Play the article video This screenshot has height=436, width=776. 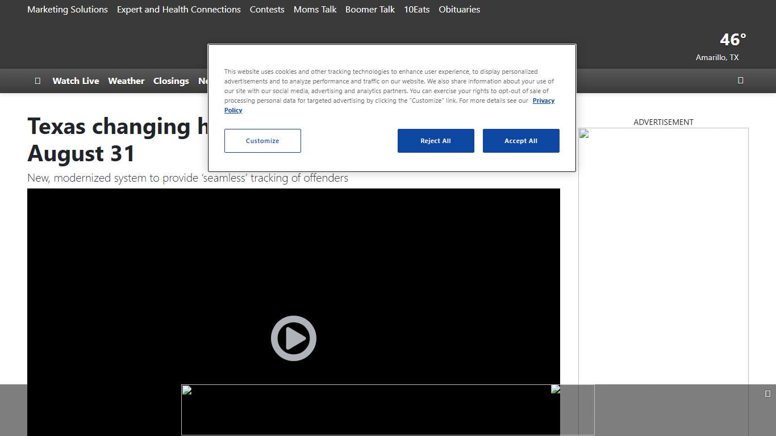click(x=293, y=338)
